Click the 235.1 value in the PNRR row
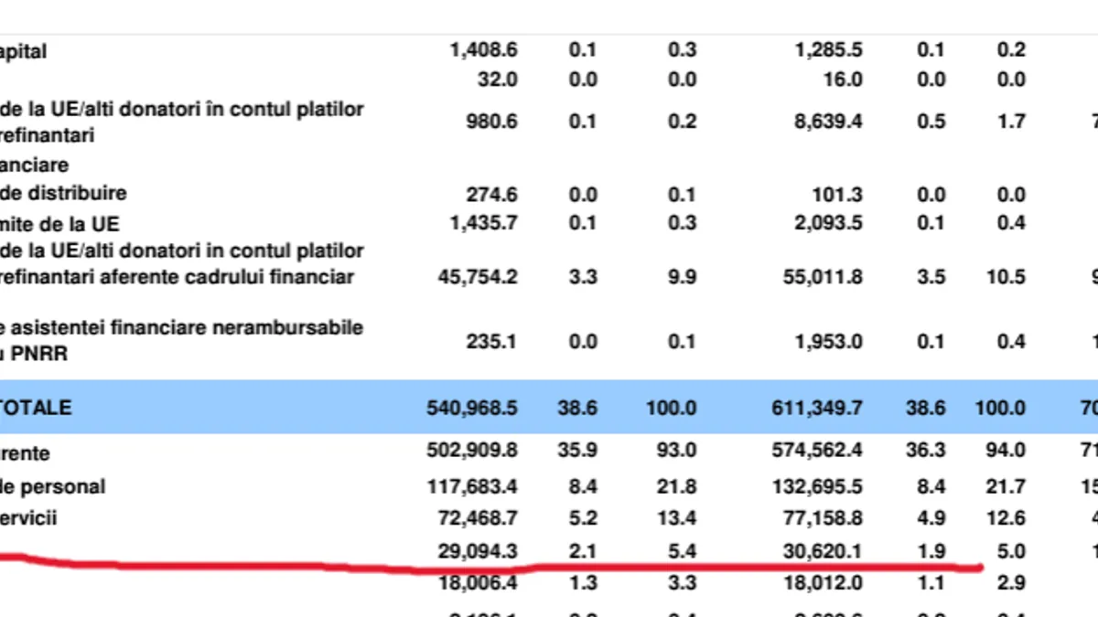The image size is (1098, 617). pos(493,341)
